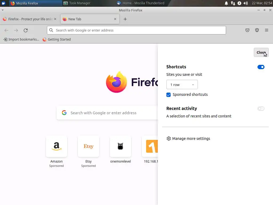
Task: Close the customize panel
Action: click(261, 52)
